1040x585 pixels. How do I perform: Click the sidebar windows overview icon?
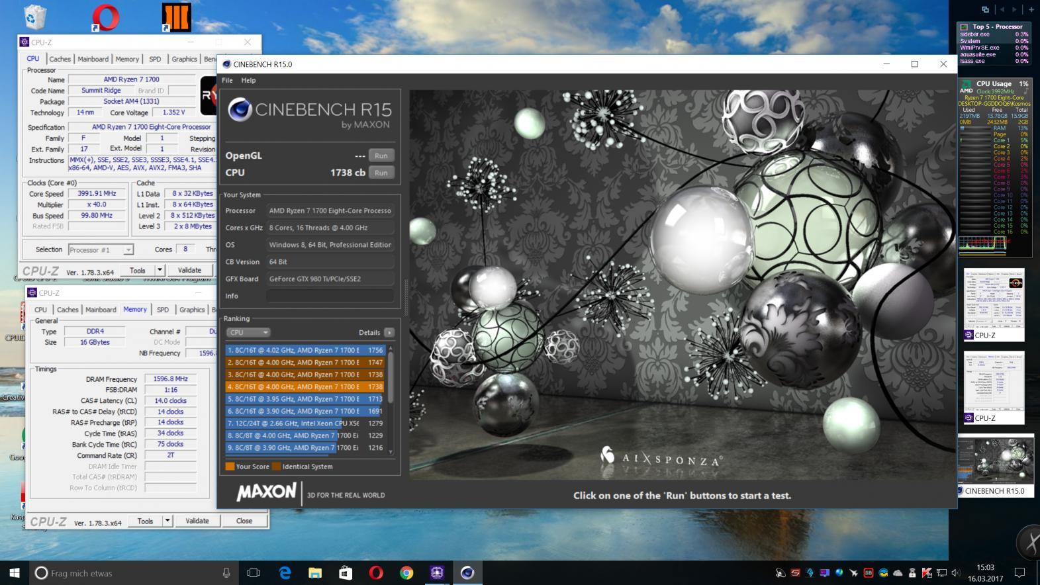click(x=985, y=9)
